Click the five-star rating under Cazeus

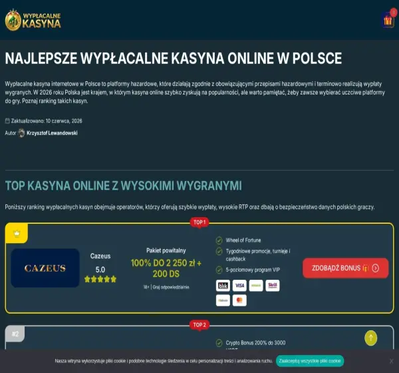click(100, 279)
